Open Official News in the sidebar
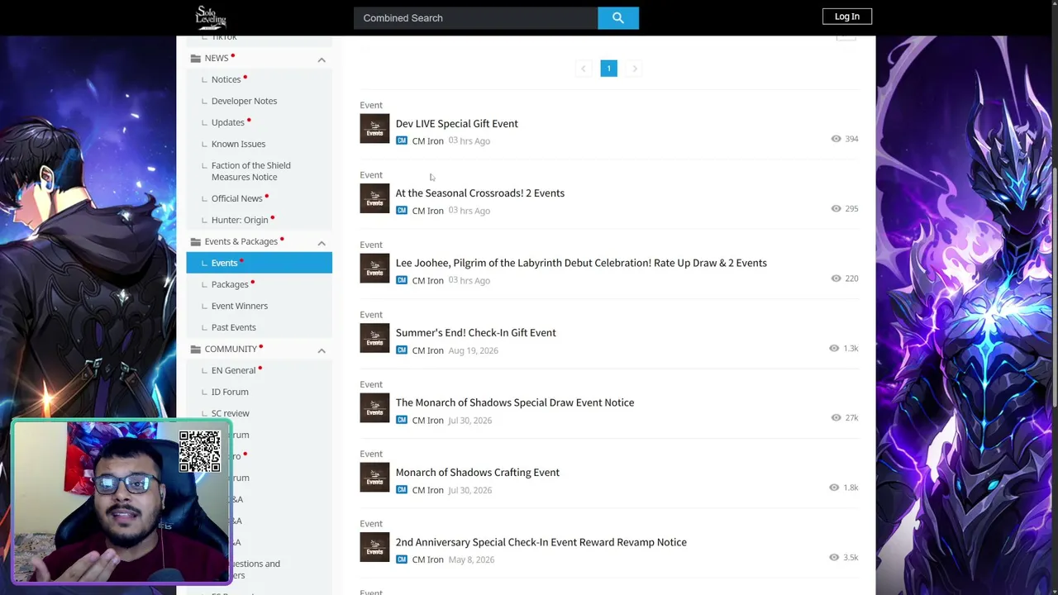This screenshot has height=595, width=1058. (x=236, y=198)
